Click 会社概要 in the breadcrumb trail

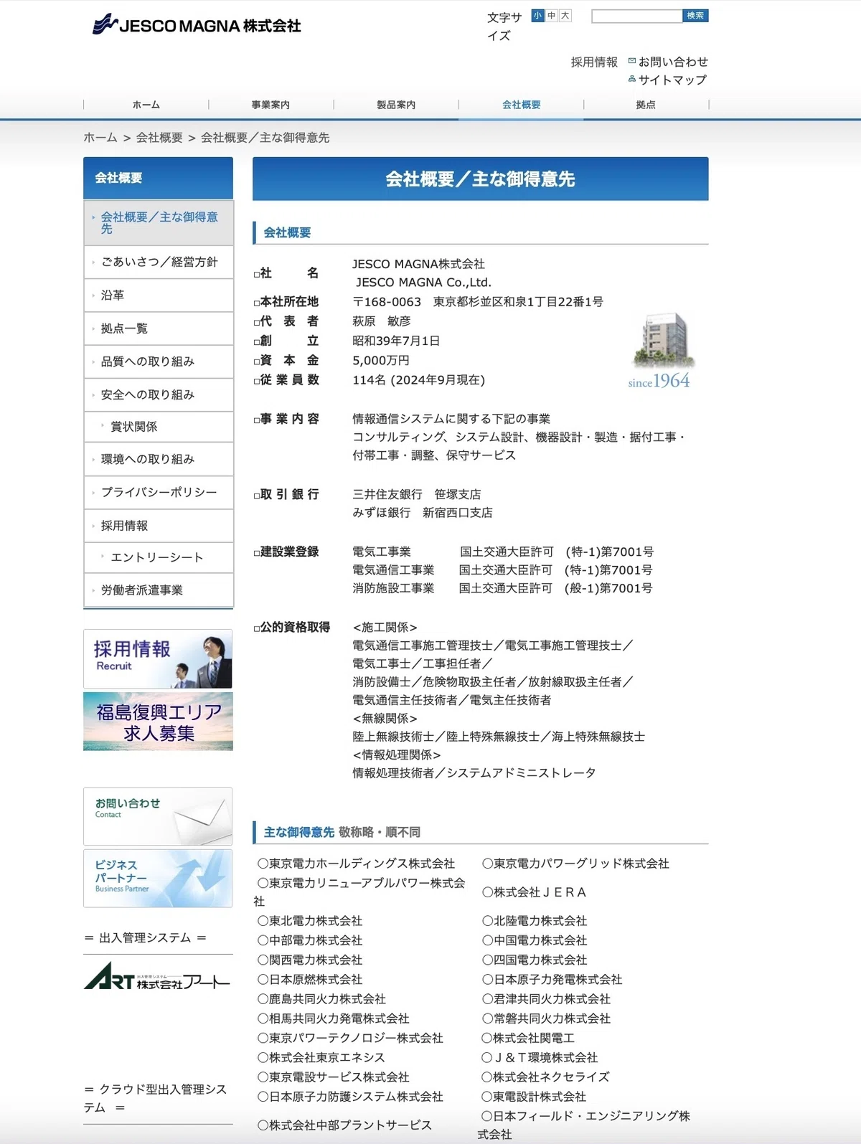(159, 138)
